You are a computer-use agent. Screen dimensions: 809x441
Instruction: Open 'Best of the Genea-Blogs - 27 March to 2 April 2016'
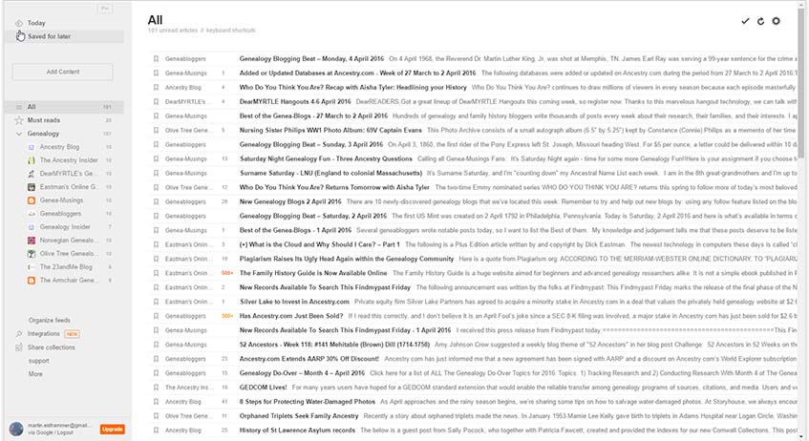[313, 116]
